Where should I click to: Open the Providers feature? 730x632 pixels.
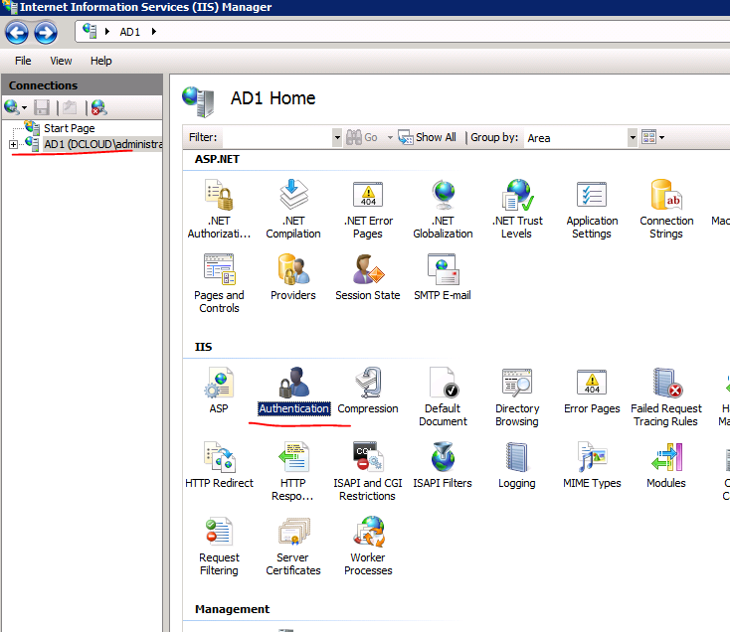(x=293, y=276)
